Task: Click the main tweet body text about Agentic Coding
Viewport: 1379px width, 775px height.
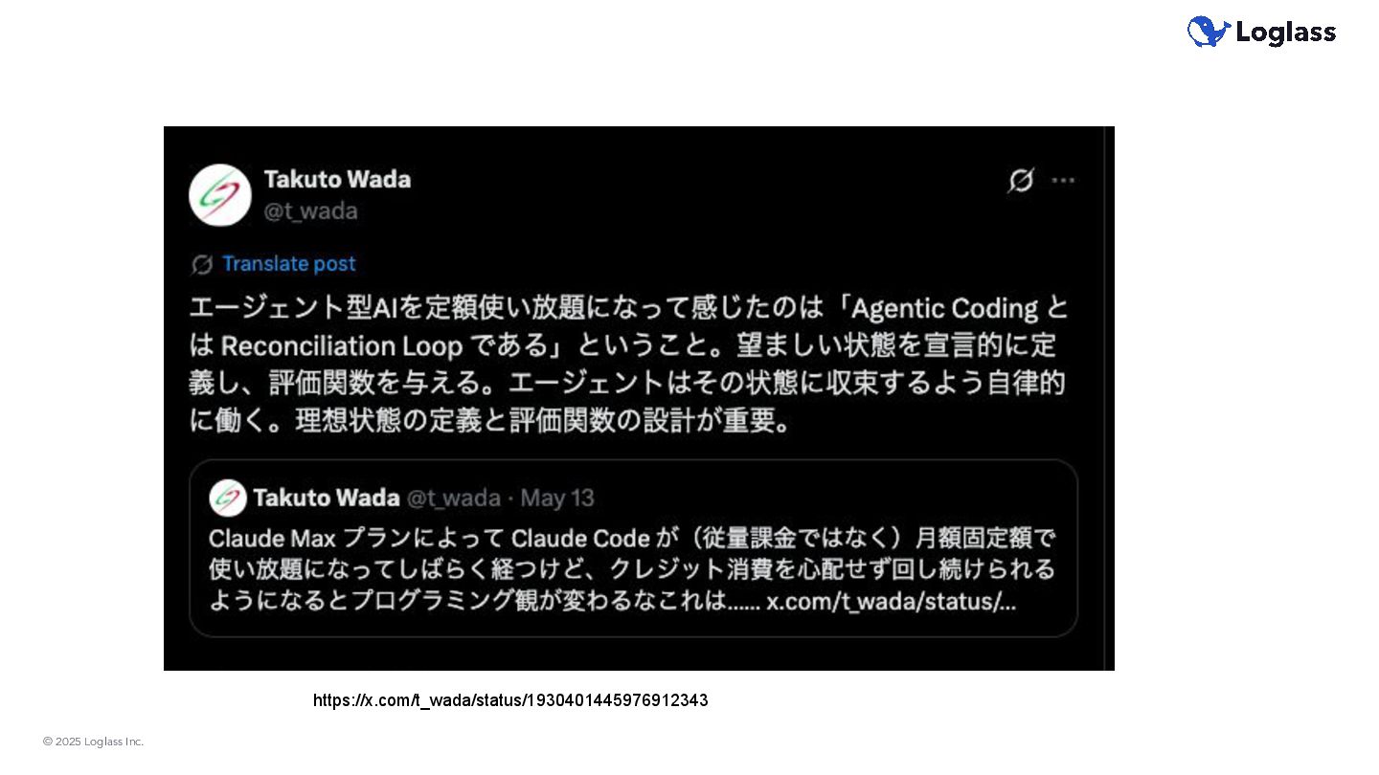Action: [x=628, y=365]
